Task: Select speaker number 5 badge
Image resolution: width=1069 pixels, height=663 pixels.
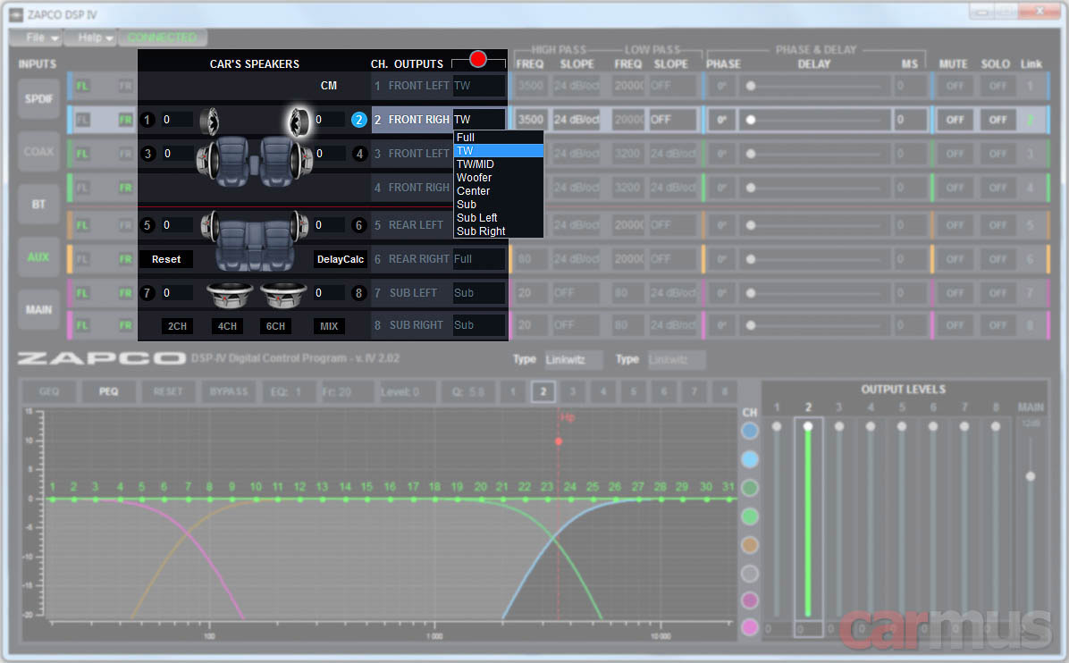Action: 147,225
